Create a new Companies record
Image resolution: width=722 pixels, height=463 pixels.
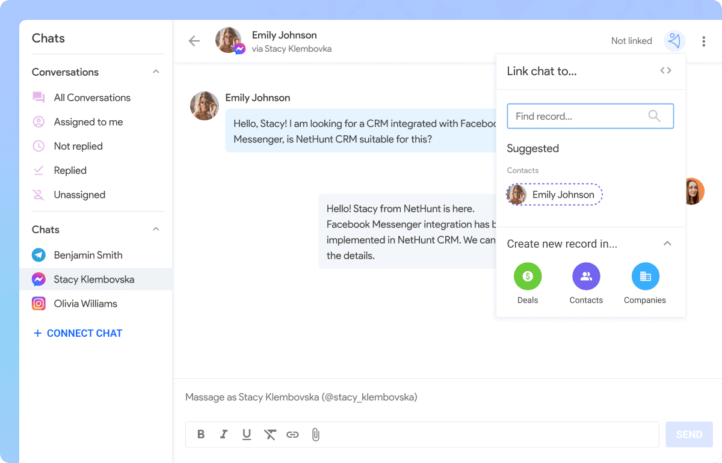tap(645, 277)
